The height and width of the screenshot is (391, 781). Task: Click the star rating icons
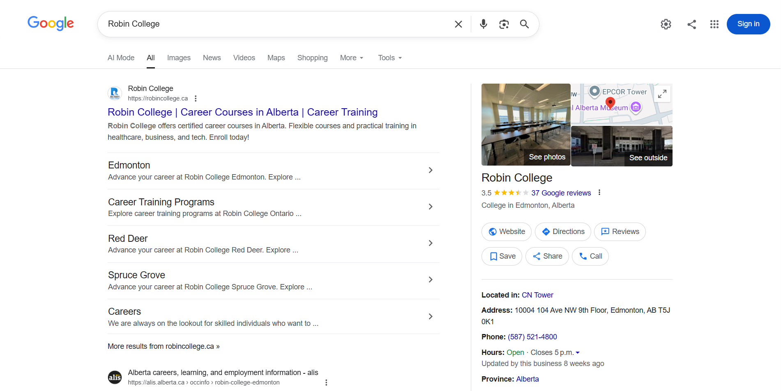[x=511, y=193]
